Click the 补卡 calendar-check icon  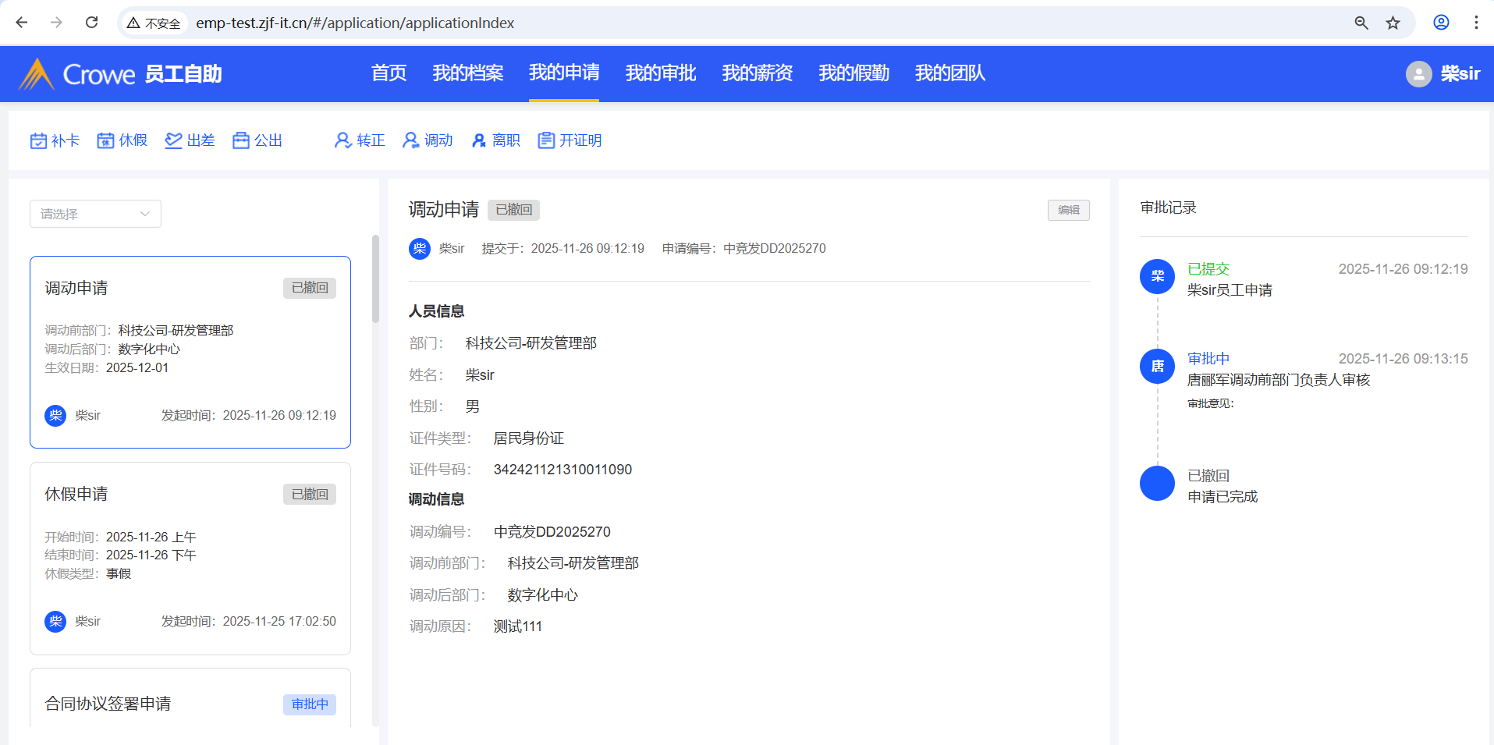pyautogui.click(x=38, y=140)
